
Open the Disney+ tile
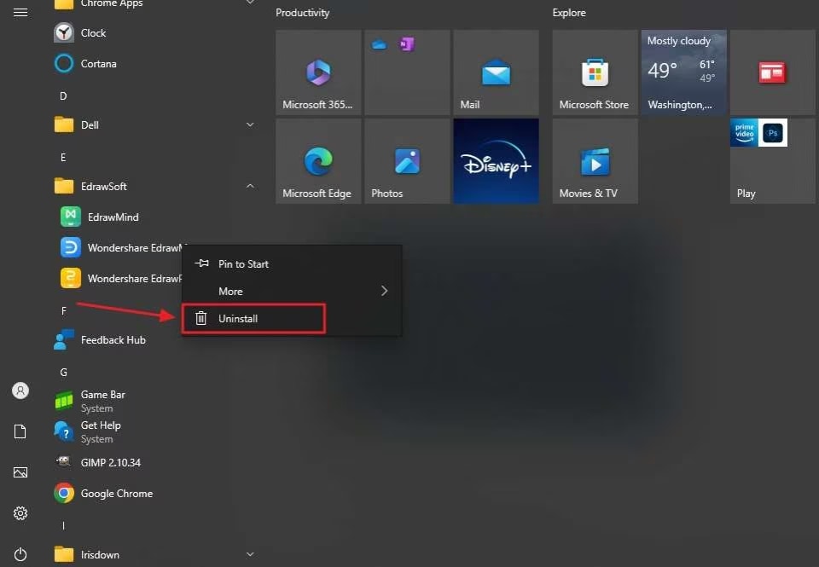497,161
